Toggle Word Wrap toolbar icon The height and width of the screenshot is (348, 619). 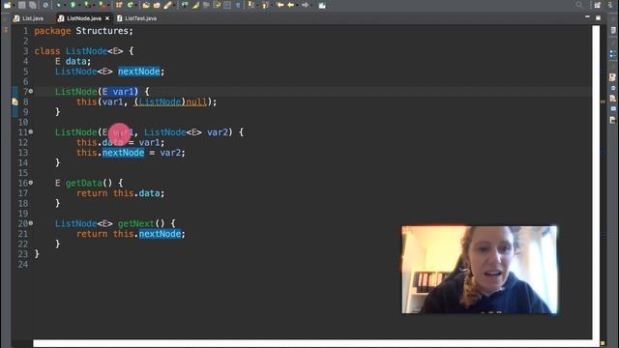[217, 5]
